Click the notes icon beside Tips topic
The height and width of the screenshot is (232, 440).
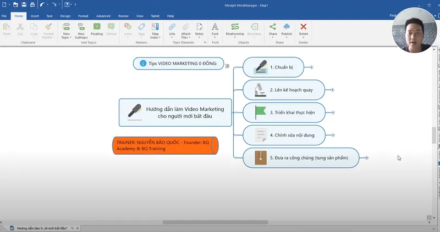(x=227, y=66)
